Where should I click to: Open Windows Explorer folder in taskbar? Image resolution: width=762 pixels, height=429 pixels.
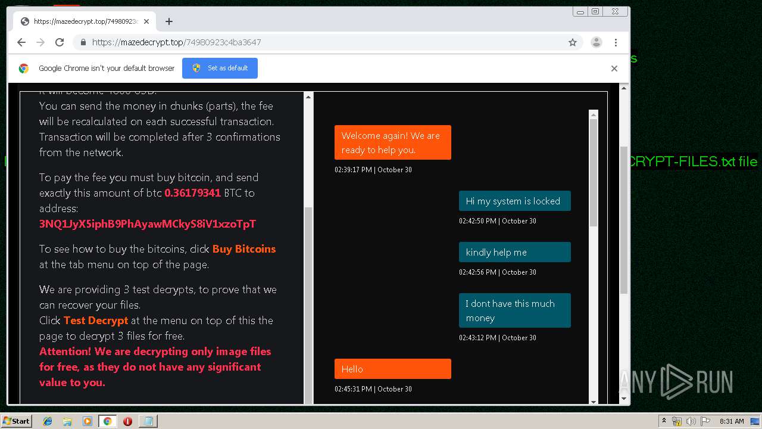pos(67,421)
